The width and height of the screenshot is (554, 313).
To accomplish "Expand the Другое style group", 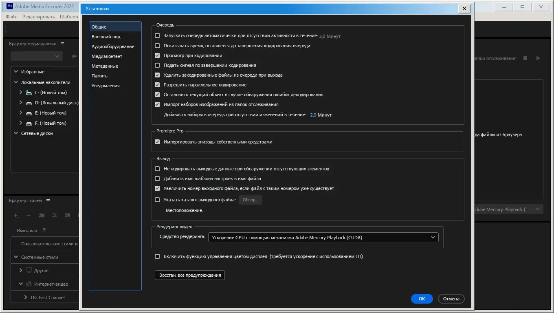I will tap(21, 270).
